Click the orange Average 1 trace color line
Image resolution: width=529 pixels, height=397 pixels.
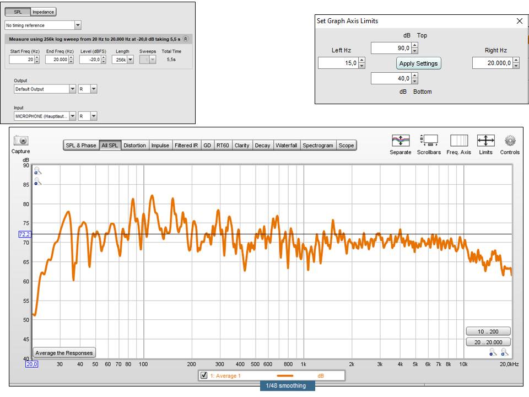pos(281,375)
